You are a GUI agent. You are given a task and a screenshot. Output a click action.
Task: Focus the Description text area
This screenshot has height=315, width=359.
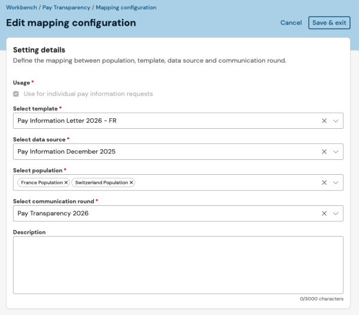(178, 265)
